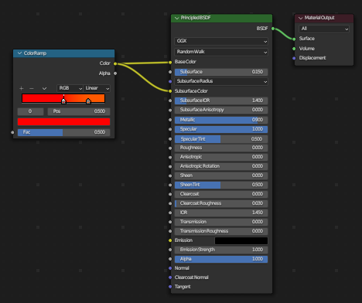362x303 pixels.
Task: Click the Clearcoat Normal input socket
Action: click(x=170, y=277)
